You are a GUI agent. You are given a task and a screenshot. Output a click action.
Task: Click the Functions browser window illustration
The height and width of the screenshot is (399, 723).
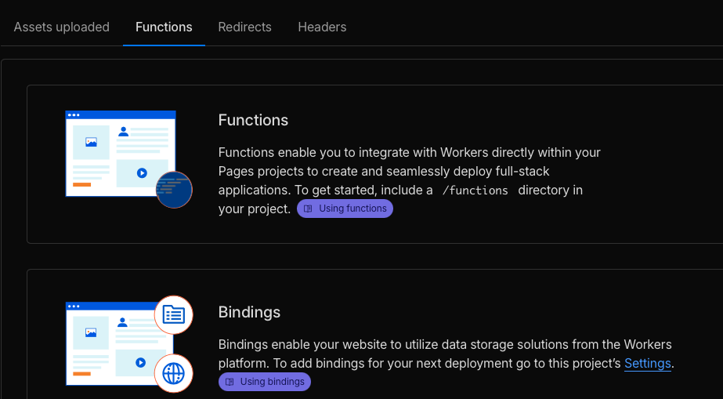(x=121, y=154)
